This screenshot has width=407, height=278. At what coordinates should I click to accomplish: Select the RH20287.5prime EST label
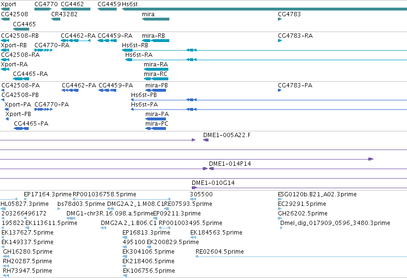pyautogui.click(x=28, y=261)
